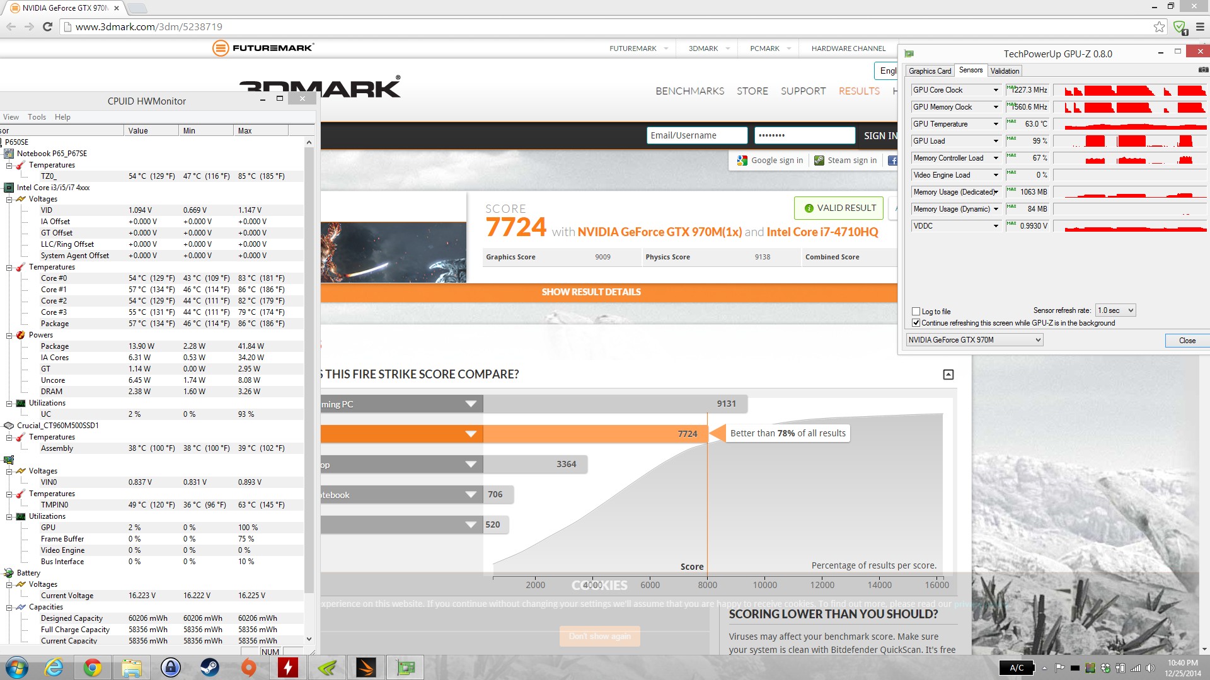Open Chrome from the taskbar
Viewport: 1210px width, 680px height.
pos(93,667)
